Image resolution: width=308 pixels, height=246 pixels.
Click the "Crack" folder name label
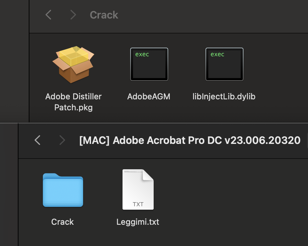[x=63, y=222]
